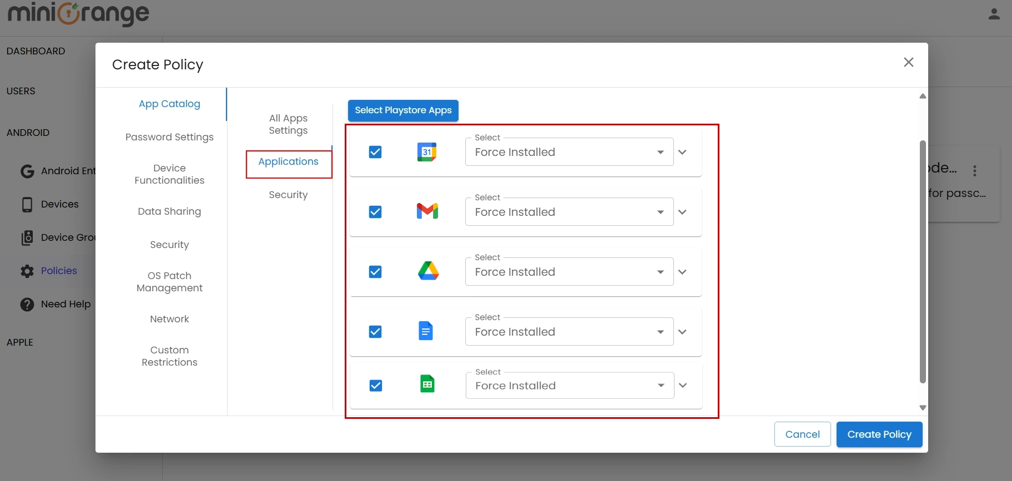Select the App Catalog tab
The image size is (1012, 481).
coord(169,104)
